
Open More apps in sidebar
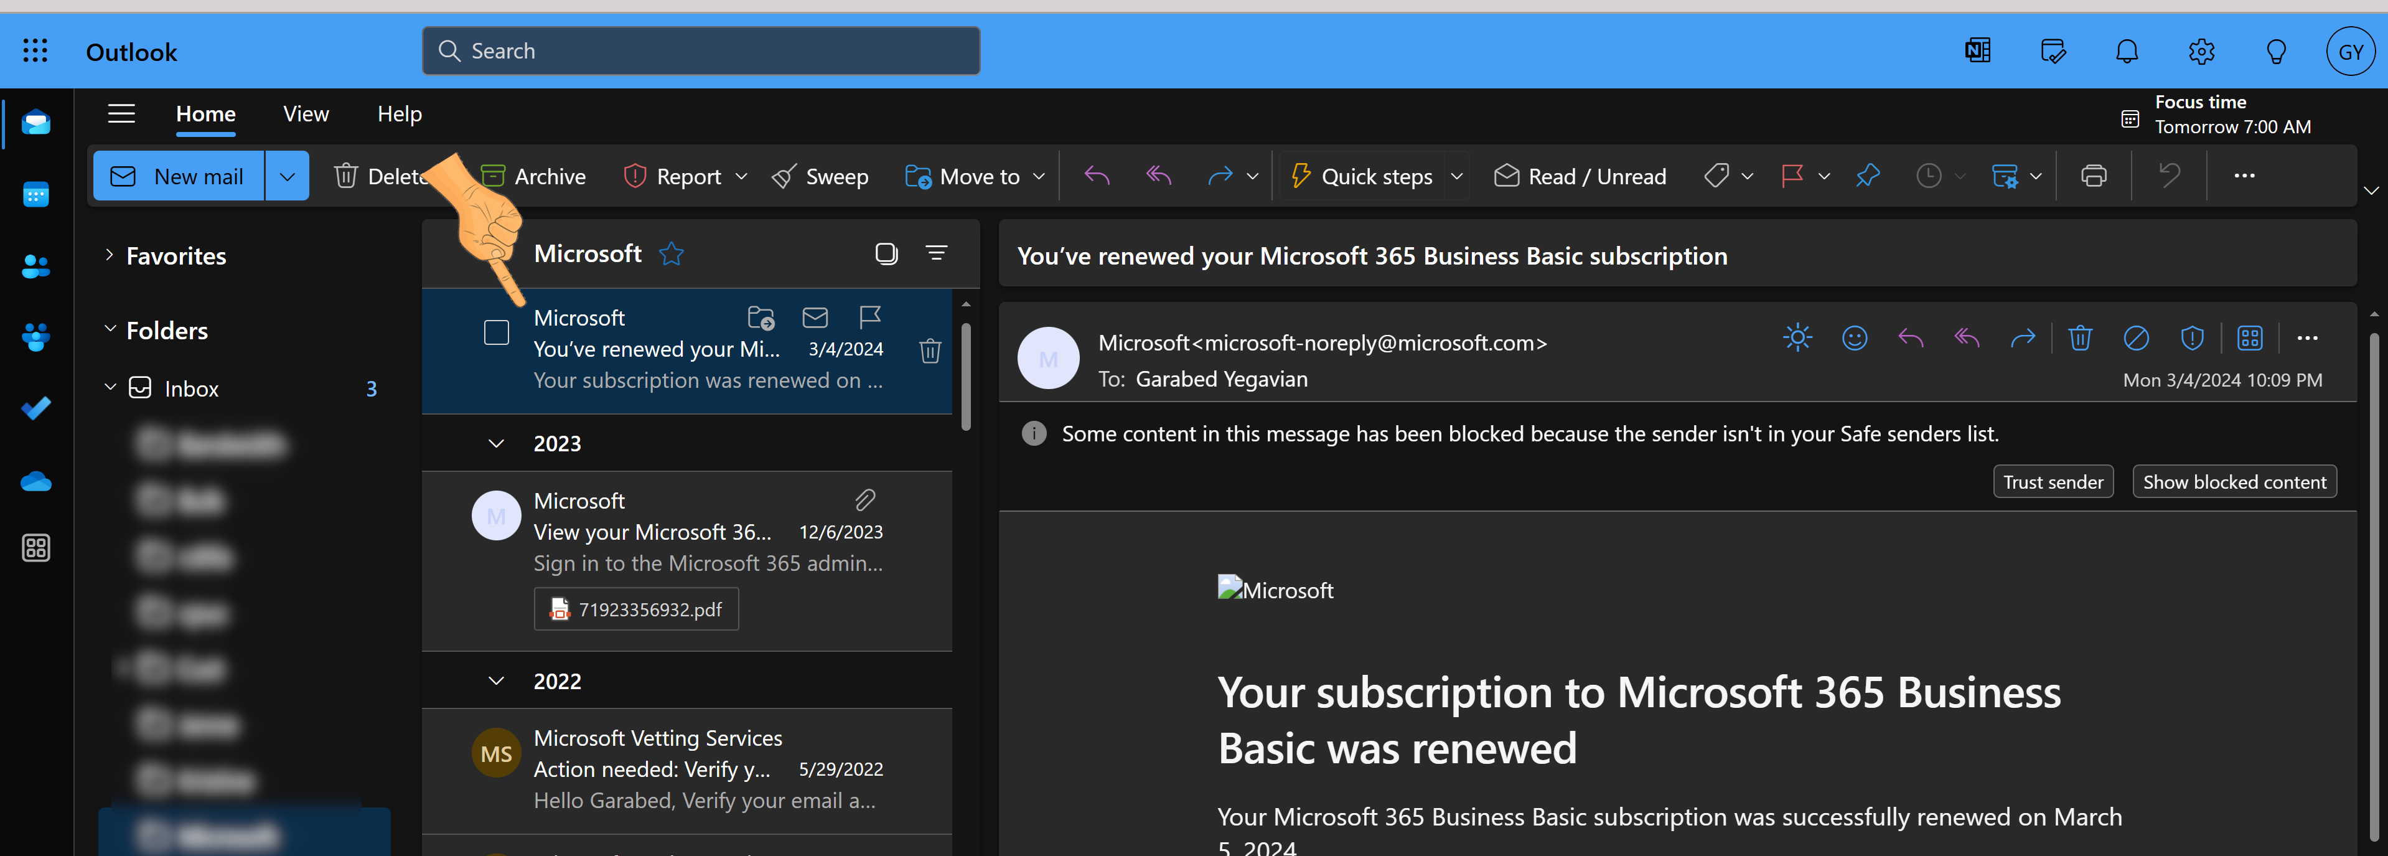[x=36, y=548]
